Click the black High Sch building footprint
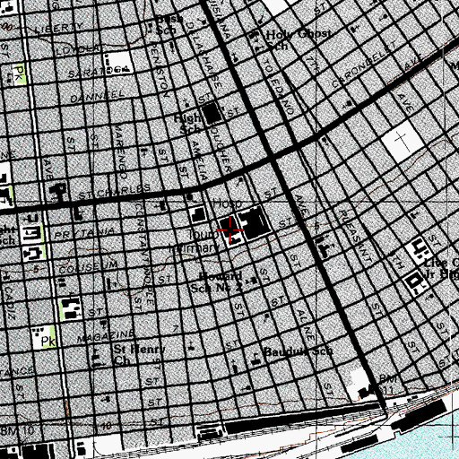The width and height of the screenshot is (459, 459). click(212, 113)
